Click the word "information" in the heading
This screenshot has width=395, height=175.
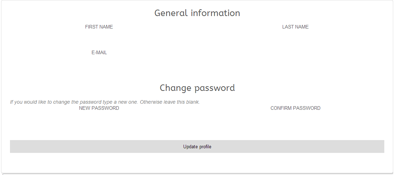[x=215, y=13]
